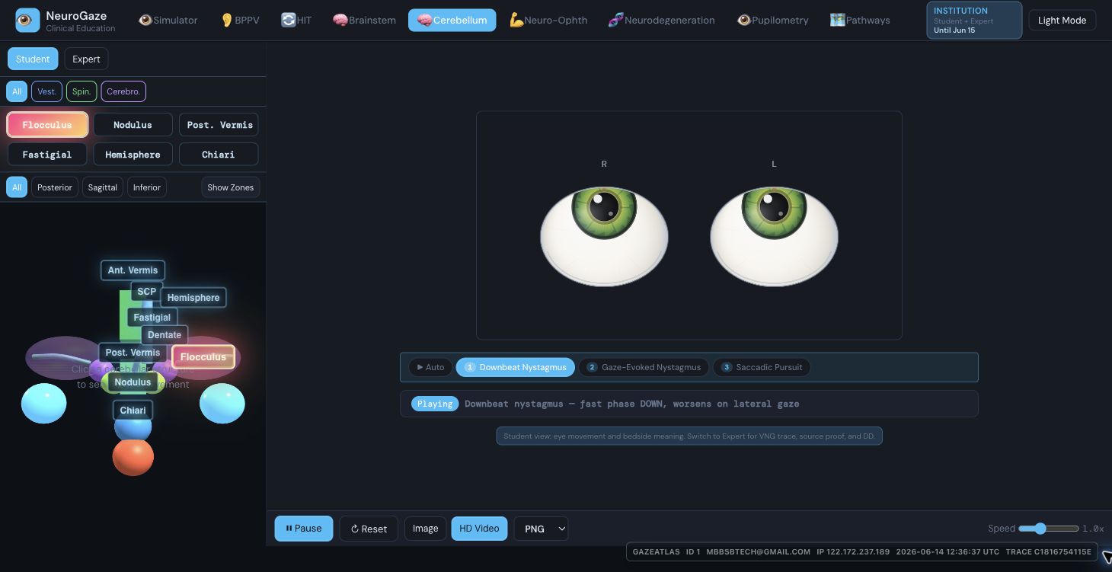Open the Pupilometry tab
Image resolution: width=1112 pixels, height=572 pixels.
click(x=772, y=20)
